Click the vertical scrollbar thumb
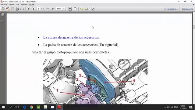This screenshot has height=110, width=195. click(x=194, y=27)
